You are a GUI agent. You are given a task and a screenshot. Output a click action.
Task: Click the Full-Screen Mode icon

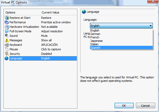coord(7,31)
